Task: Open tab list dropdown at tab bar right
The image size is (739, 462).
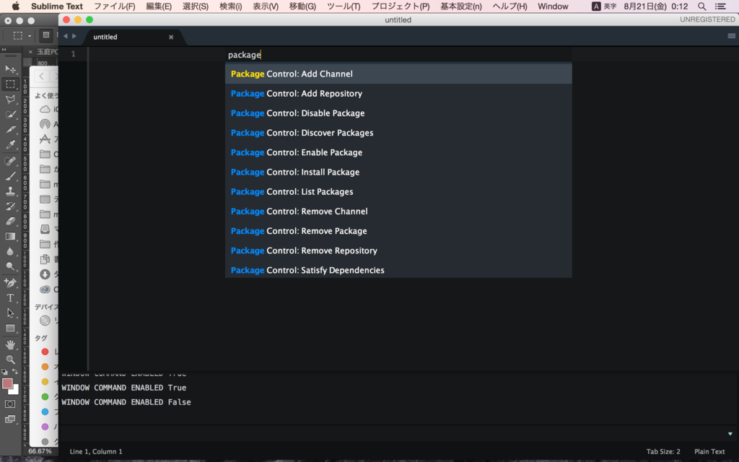Action: [732, 36]
